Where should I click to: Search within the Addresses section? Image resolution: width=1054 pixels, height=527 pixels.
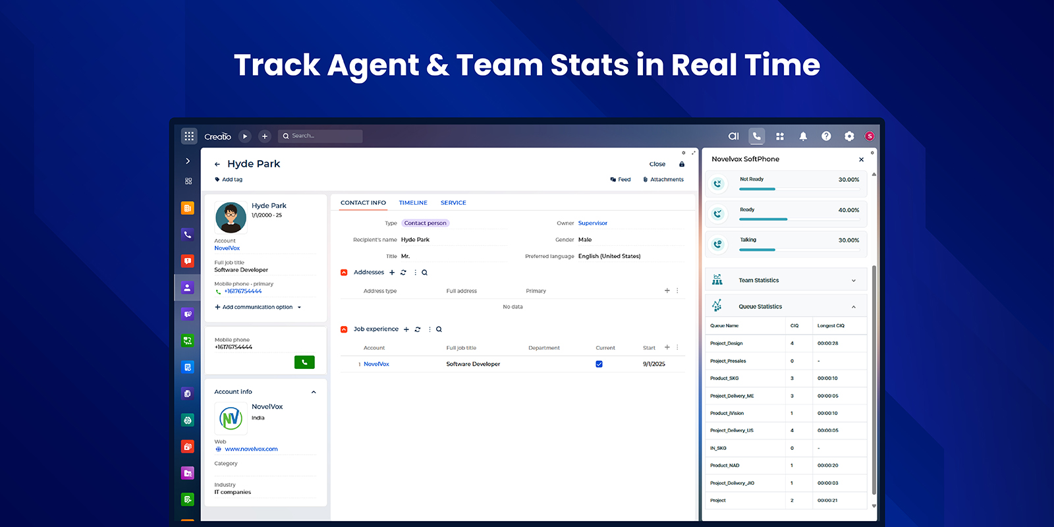pos(425,273)
